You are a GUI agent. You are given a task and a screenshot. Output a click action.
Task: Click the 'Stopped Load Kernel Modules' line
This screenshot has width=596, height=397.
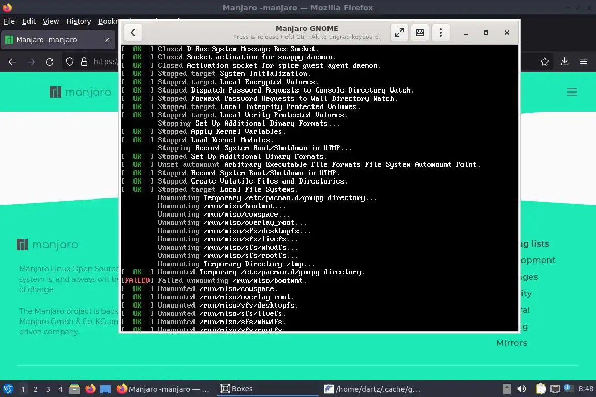coord(197,140)
